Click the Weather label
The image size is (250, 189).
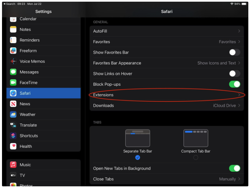pyautogui.click(x=27, y=115)
